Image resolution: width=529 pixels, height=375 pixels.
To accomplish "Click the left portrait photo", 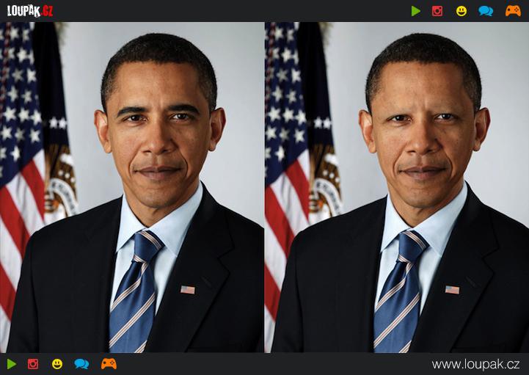I will (132, 187).
